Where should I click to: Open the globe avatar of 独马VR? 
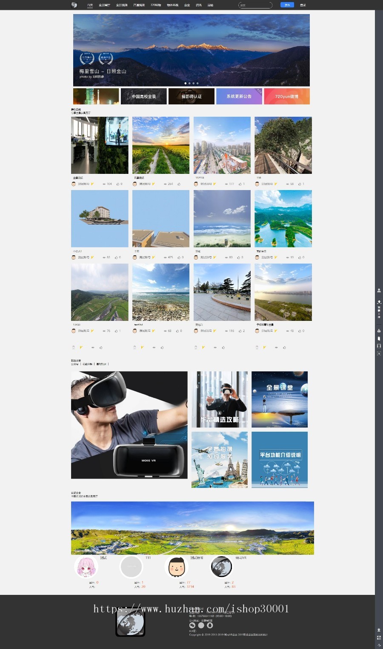pyautogui.click(x=221, y=567)
